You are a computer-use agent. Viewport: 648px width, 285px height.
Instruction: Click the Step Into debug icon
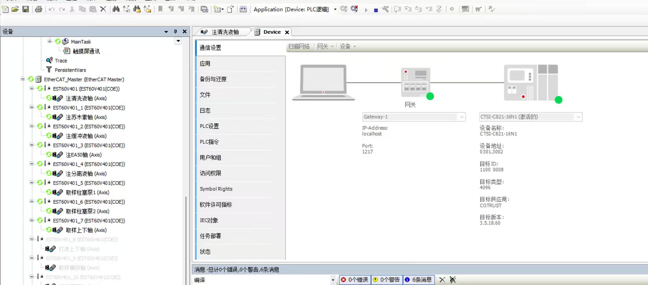(x=408, y=9)
